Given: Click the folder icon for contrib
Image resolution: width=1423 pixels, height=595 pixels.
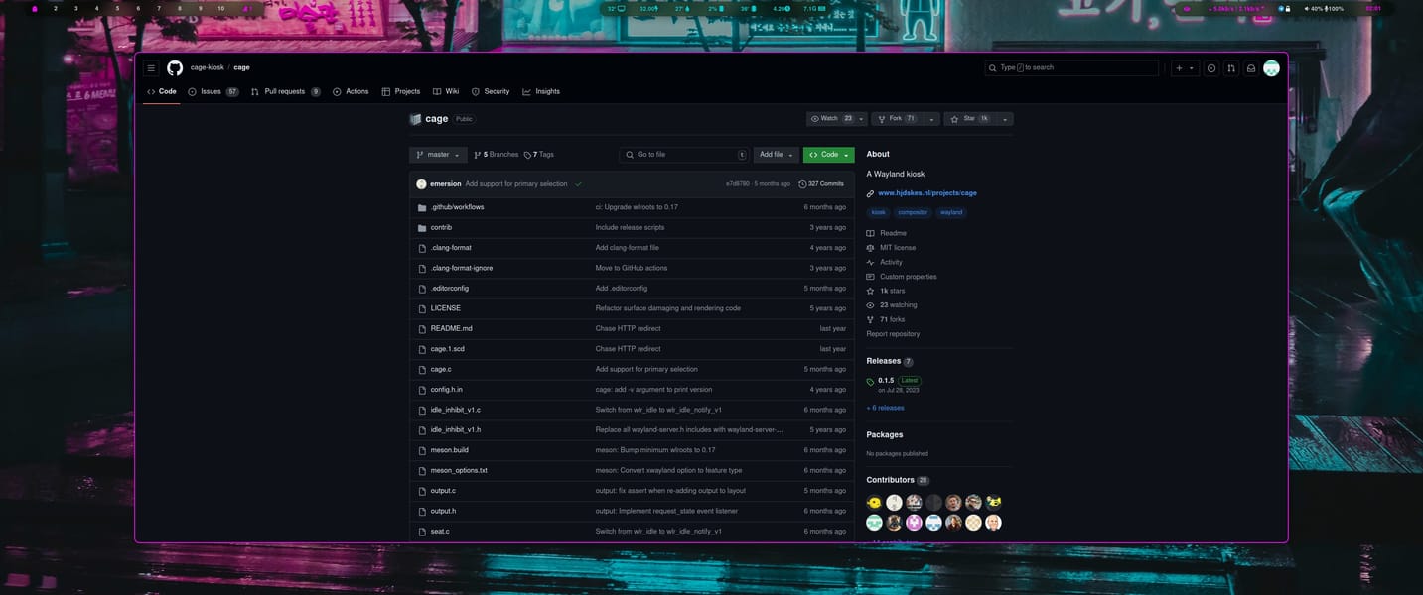Looking at the screenshot, I should [x=422, y=227].
